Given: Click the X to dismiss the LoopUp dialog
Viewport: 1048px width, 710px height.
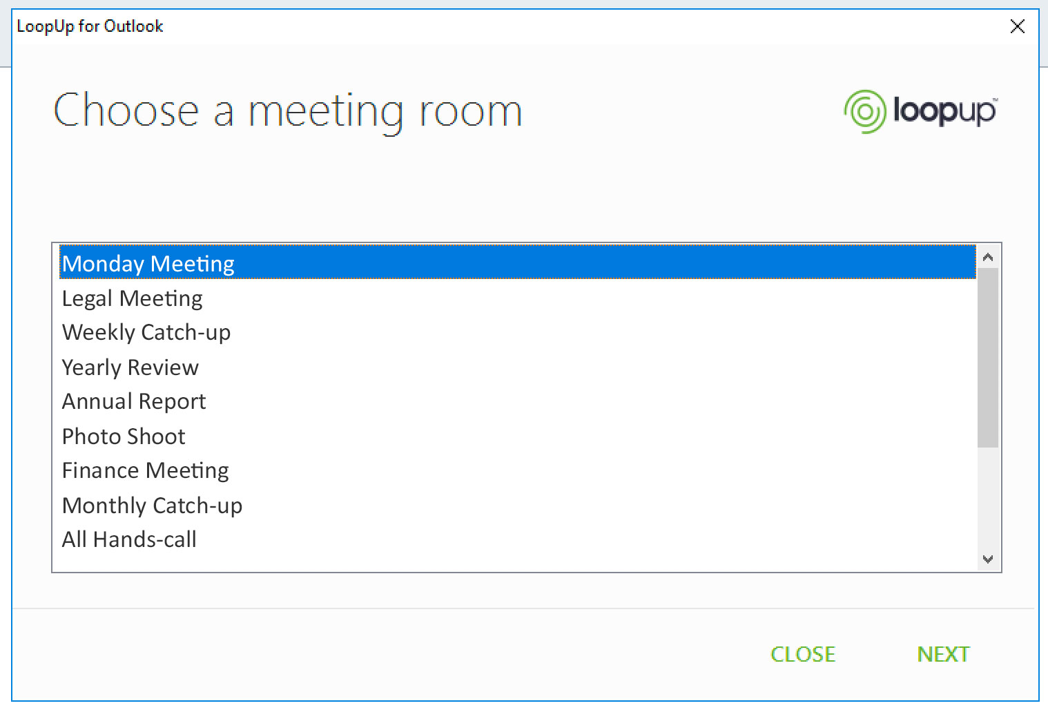Looking at the screenshot, I should coord(1018,26).
